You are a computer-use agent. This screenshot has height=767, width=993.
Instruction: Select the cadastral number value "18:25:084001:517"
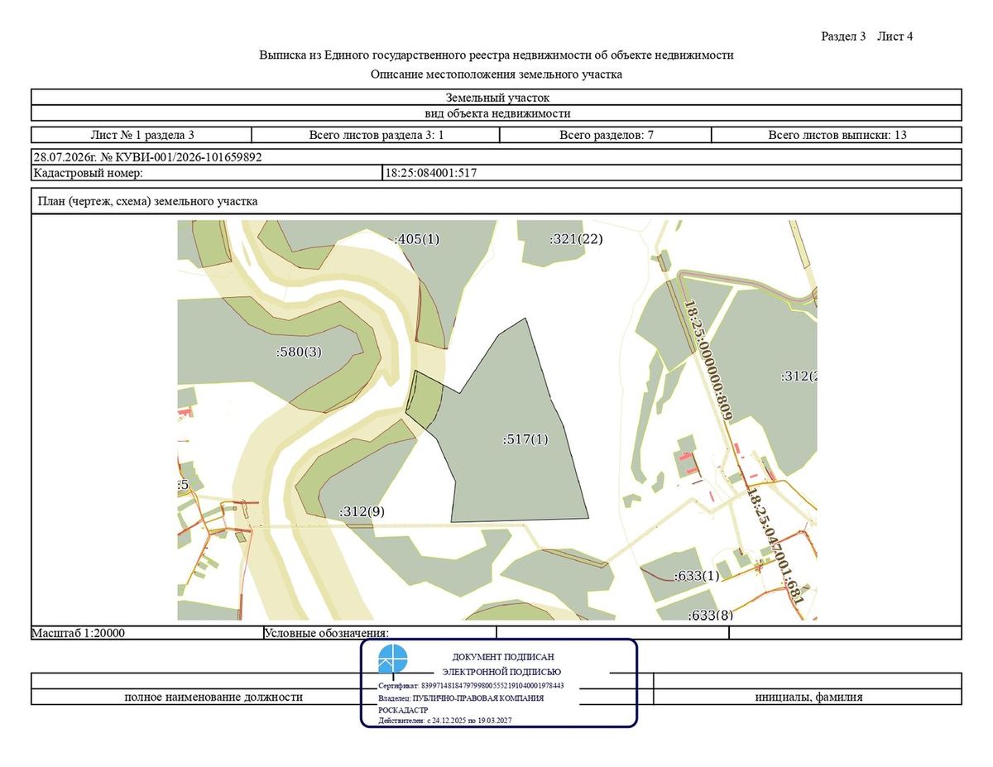point(431,173)
